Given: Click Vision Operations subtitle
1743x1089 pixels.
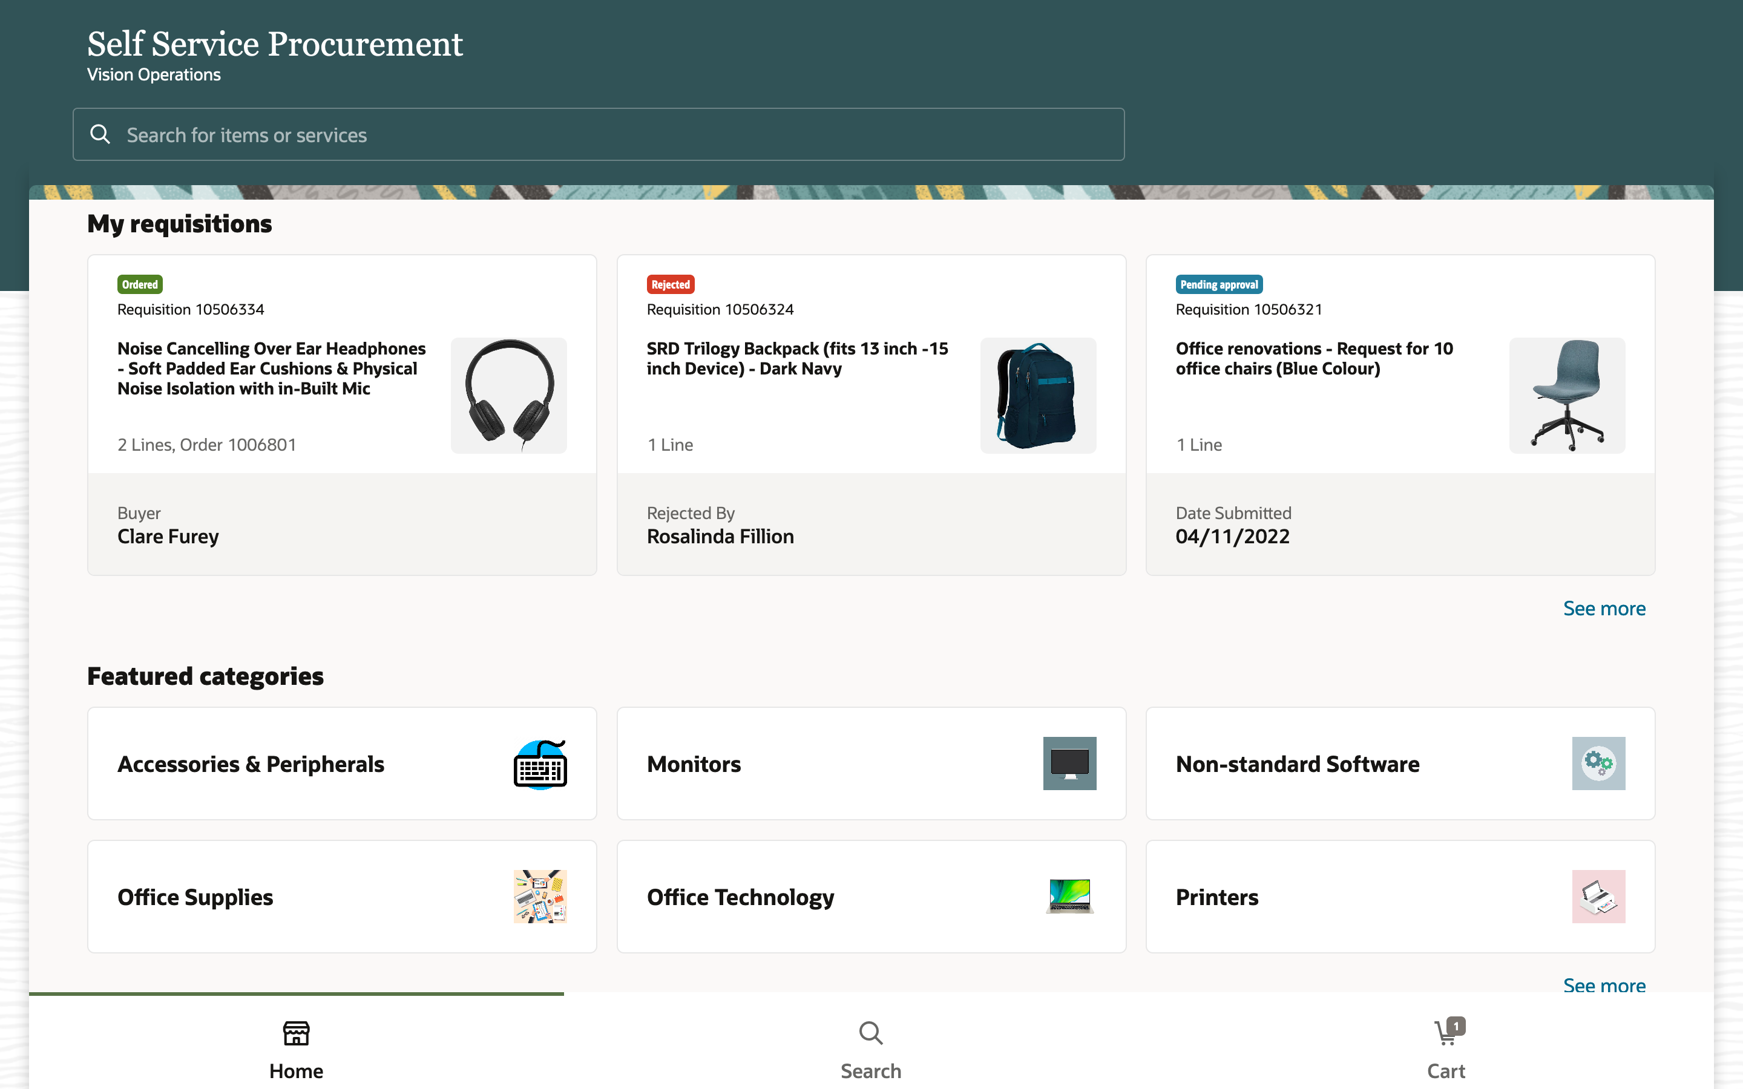Looking at the screenshot, I should [153, 75].
